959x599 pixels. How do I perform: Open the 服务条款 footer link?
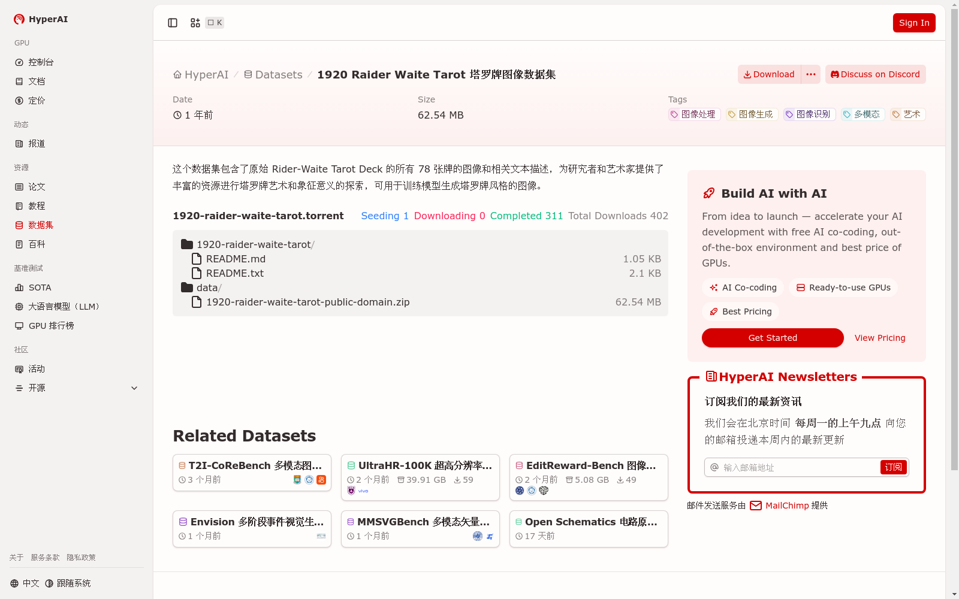click(45, 558)
